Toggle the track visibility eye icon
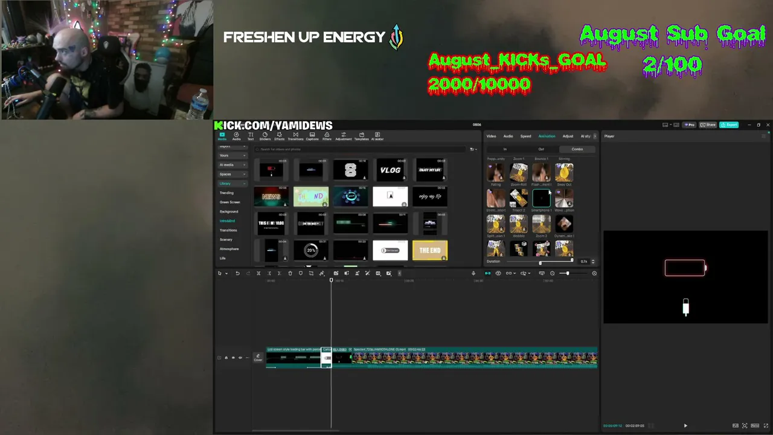This screenshot has width=773, height=435. (233, 358)
